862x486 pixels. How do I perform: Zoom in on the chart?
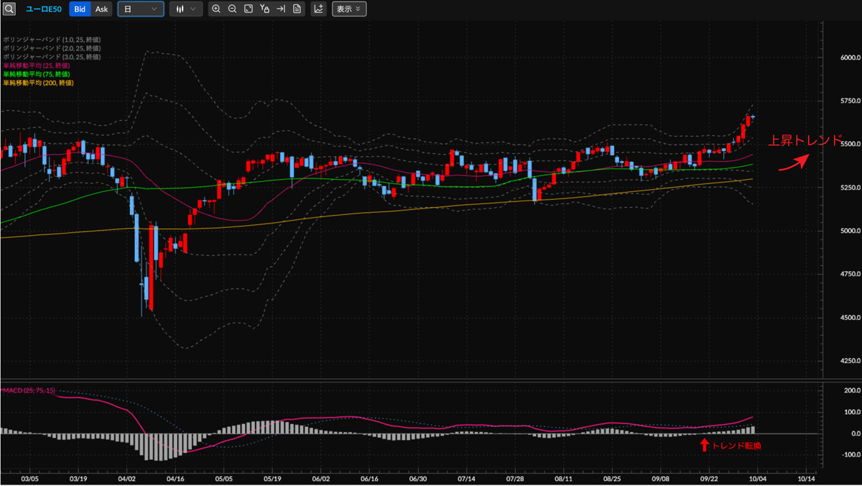[216, 9]
